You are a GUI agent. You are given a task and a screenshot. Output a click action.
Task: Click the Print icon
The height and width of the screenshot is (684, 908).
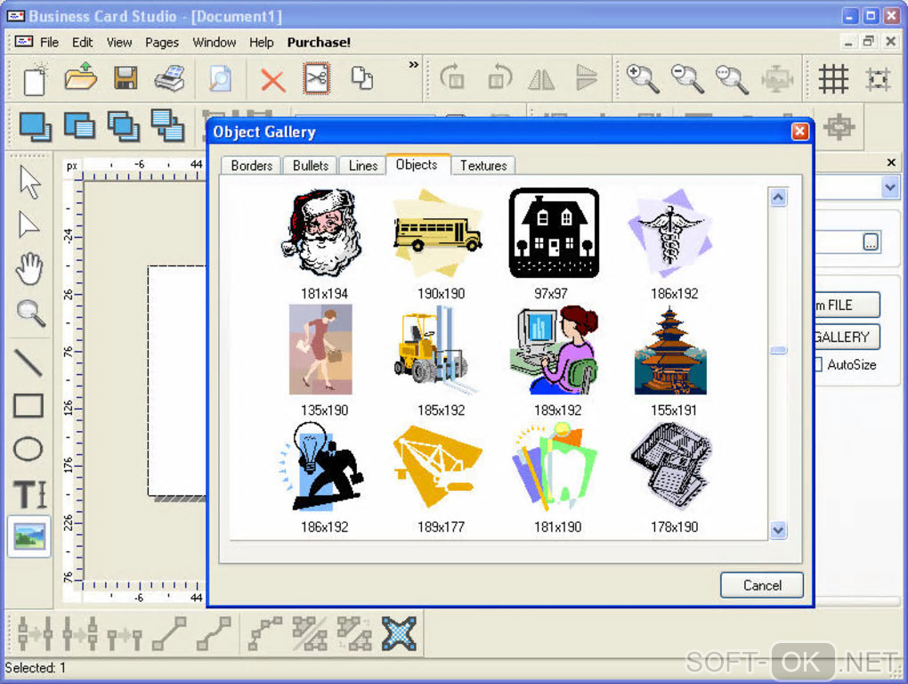[x=170, y=78]
